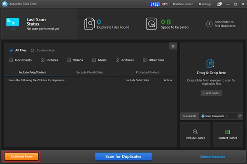247x164 pixels.
Task: Click 'Scans the following files/folders for duplicates.' text
Action: click(37, 80)
